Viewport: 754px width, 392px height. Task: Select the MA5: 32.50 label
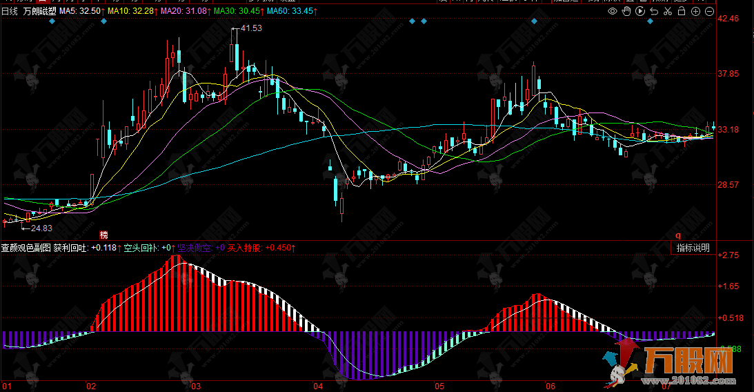[x=80, y=11]
